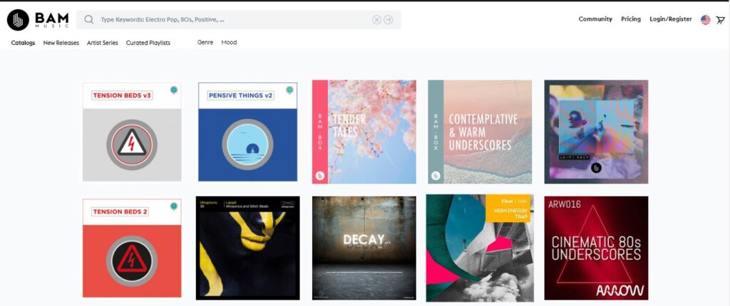Open the Cinematic 80s Underscores album
The image size is (730, 306).
[x=597, y=248]
